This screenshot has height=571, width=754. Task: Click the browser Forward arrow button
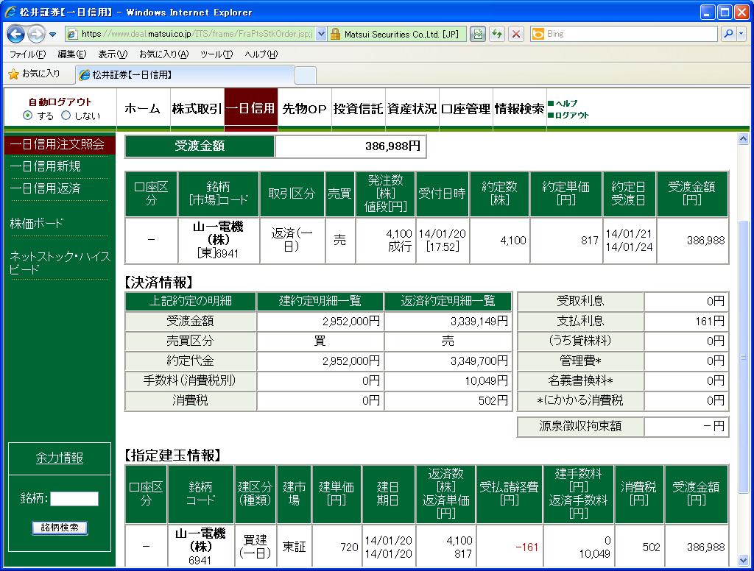coord(37,34)
